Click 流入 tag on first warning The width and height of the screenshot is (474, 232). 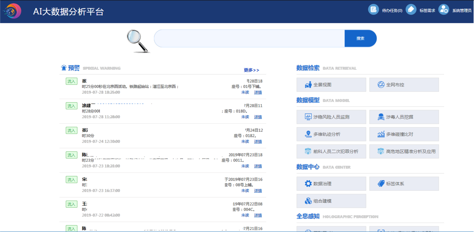(71, 81)
